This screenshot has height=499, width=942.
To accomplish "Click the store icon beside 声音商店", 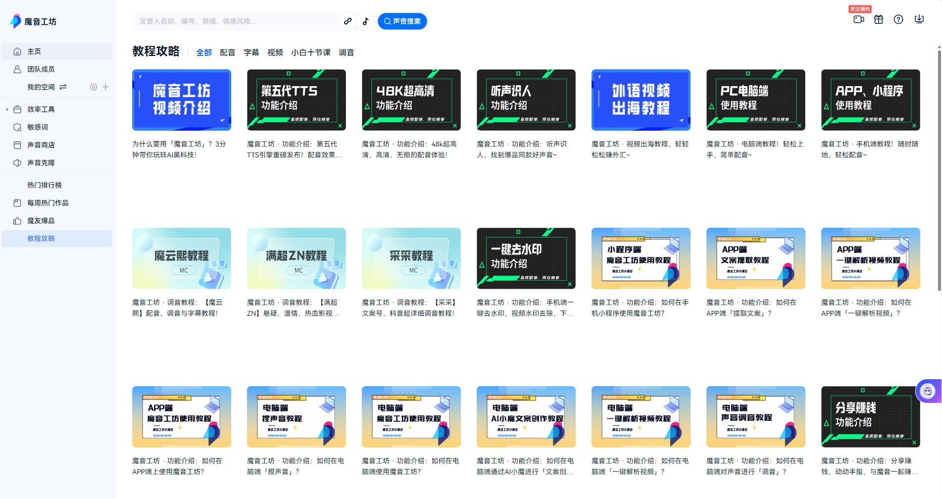I will (x=17, y=145).
